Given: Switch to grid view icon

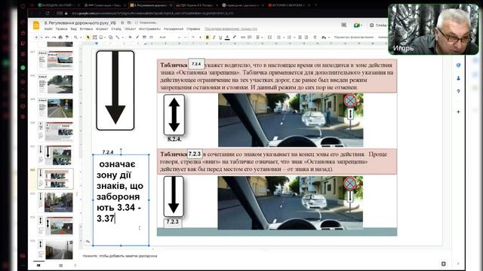Looking at the screenshot, I should point(60,265).
